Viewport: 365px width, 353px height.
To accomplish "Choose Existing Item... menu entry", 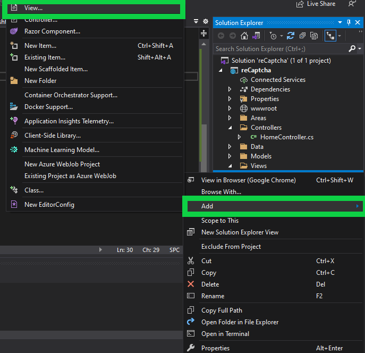I will 95,57.
